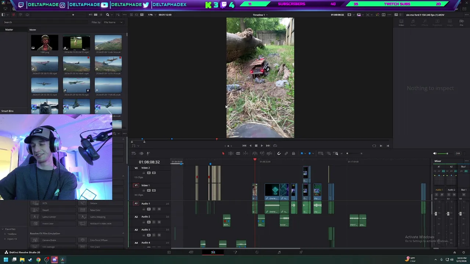Open the Mixer panel options menu
Screen dimensions: 470x264
tap(466, 161)
